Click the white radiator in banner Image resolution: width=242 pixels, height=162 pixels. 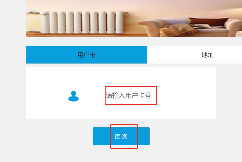pos(83,22)
